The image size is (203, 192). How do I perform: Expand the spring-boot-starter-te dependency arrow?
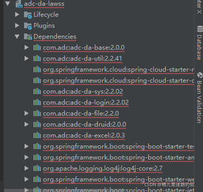pos(27,146)
